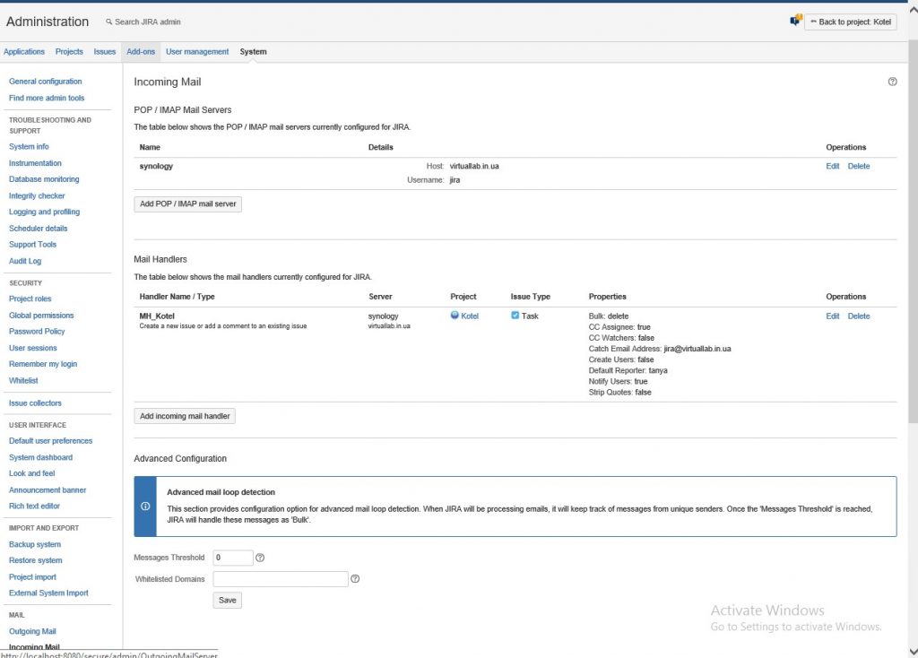View User sessions

pyautogui.click(x=33, y=348)
